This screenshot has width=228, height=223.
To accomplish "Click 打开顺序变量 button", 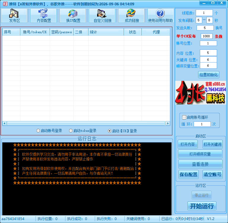I will (x=200, y=154).
